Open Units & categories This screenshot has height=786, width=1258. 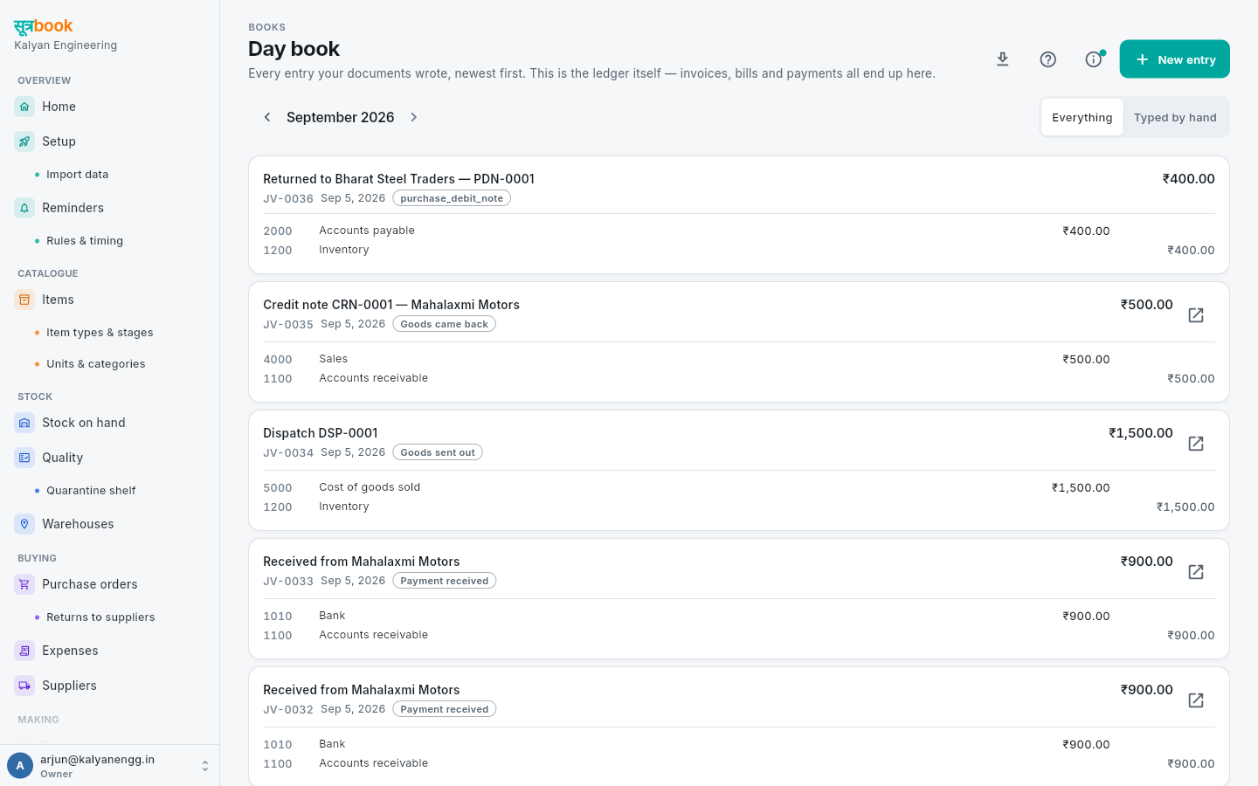pos(96,364)
